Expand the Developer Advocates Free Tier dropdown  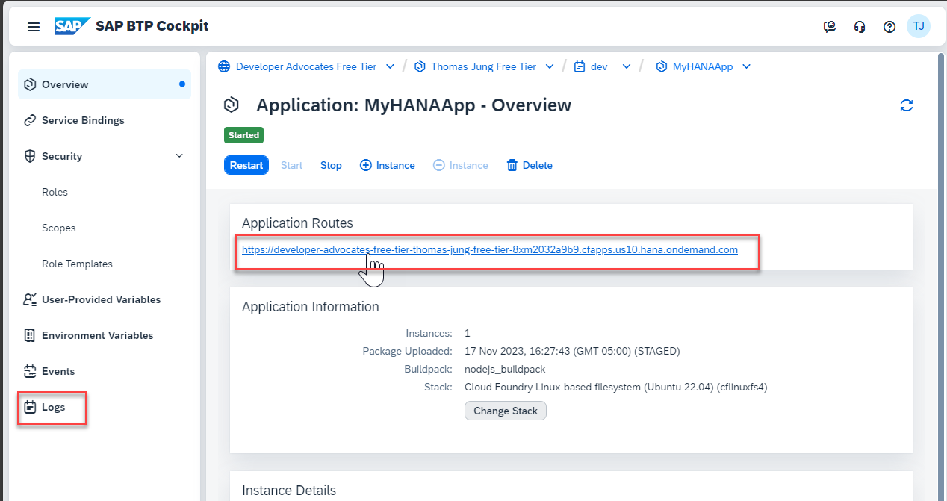pos(390,66)
